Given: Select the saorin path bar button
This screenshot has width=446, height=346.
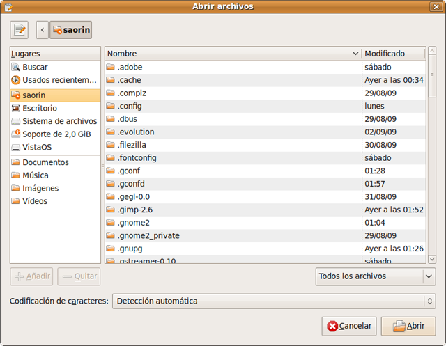Looking at the screenshot, I should click(x=70, y=30).
